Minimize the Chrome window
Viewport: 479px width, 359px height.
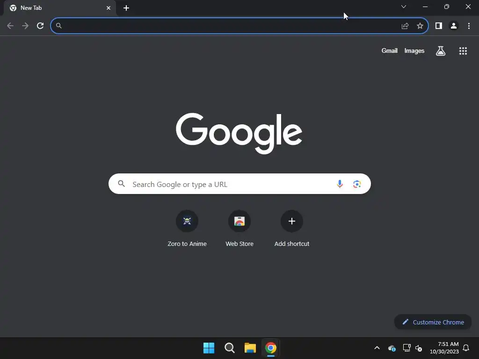425,7
